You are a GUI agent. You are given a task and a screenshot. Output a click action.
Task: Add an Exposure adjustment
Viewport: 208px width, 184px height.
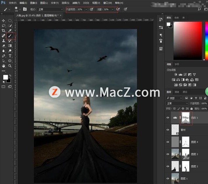tap(190, 75)
